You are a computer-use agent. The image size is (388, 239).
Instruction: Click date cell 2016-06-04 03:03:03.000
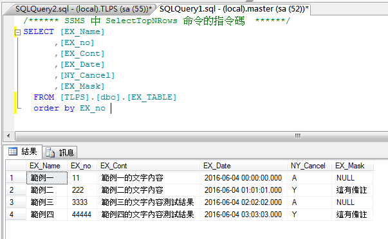243,215
